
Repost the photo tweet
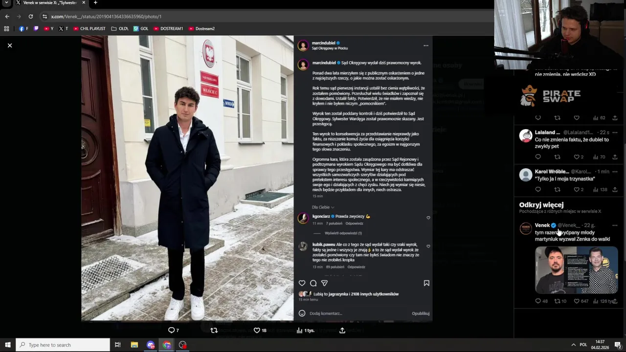pos(214,330)
